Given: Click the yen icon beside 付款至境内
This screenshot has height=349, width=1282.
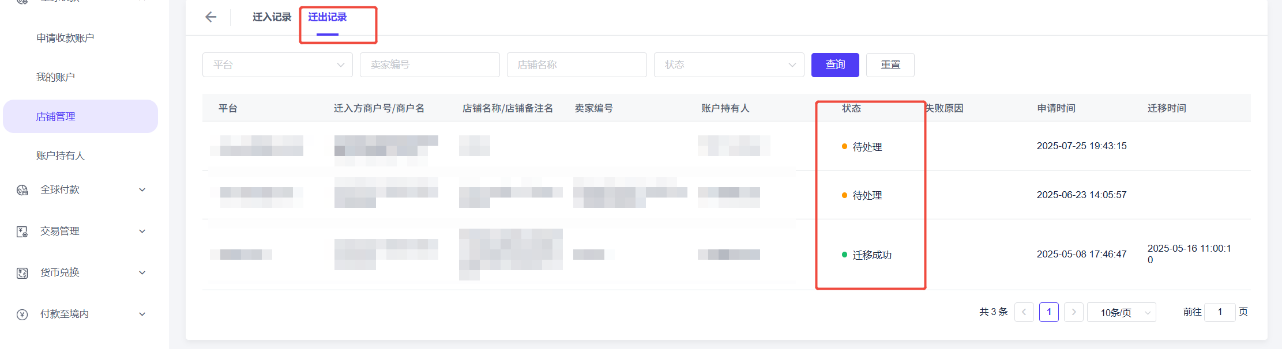Looking at the screenshot, I should [x=22, y=314].
